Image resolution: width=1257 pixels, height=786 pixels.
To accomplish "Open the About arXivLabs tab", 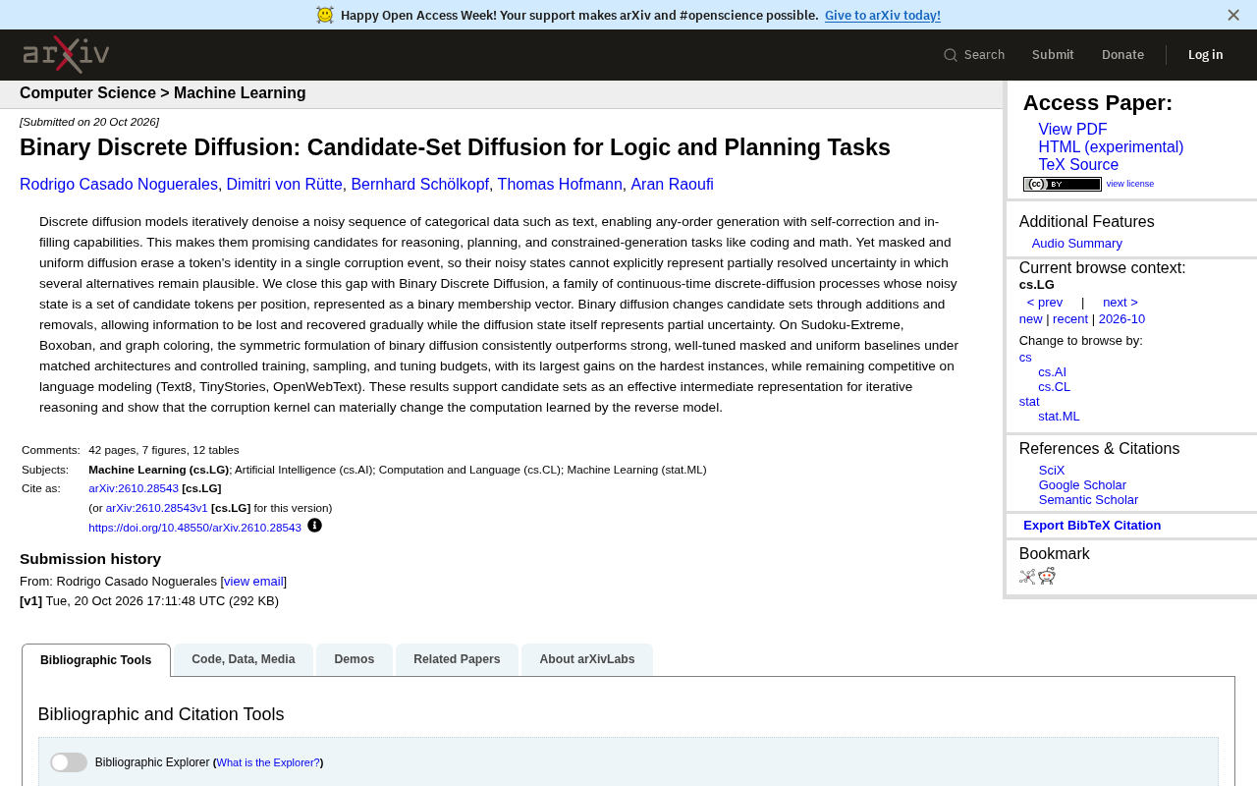I will pos(587,659).
